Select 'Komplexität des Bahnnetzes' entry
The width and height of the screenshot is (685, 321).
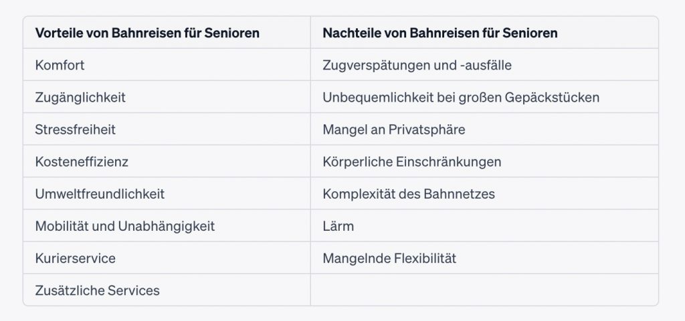coord(408,194)
